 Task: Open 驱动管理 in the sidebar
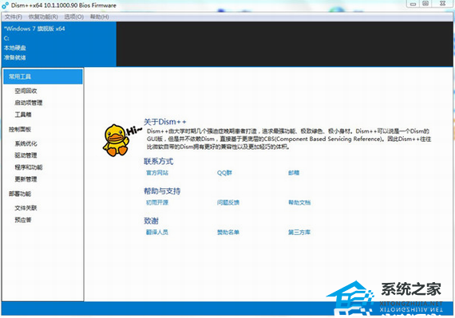pyautogui.click(x=26, y=155)
